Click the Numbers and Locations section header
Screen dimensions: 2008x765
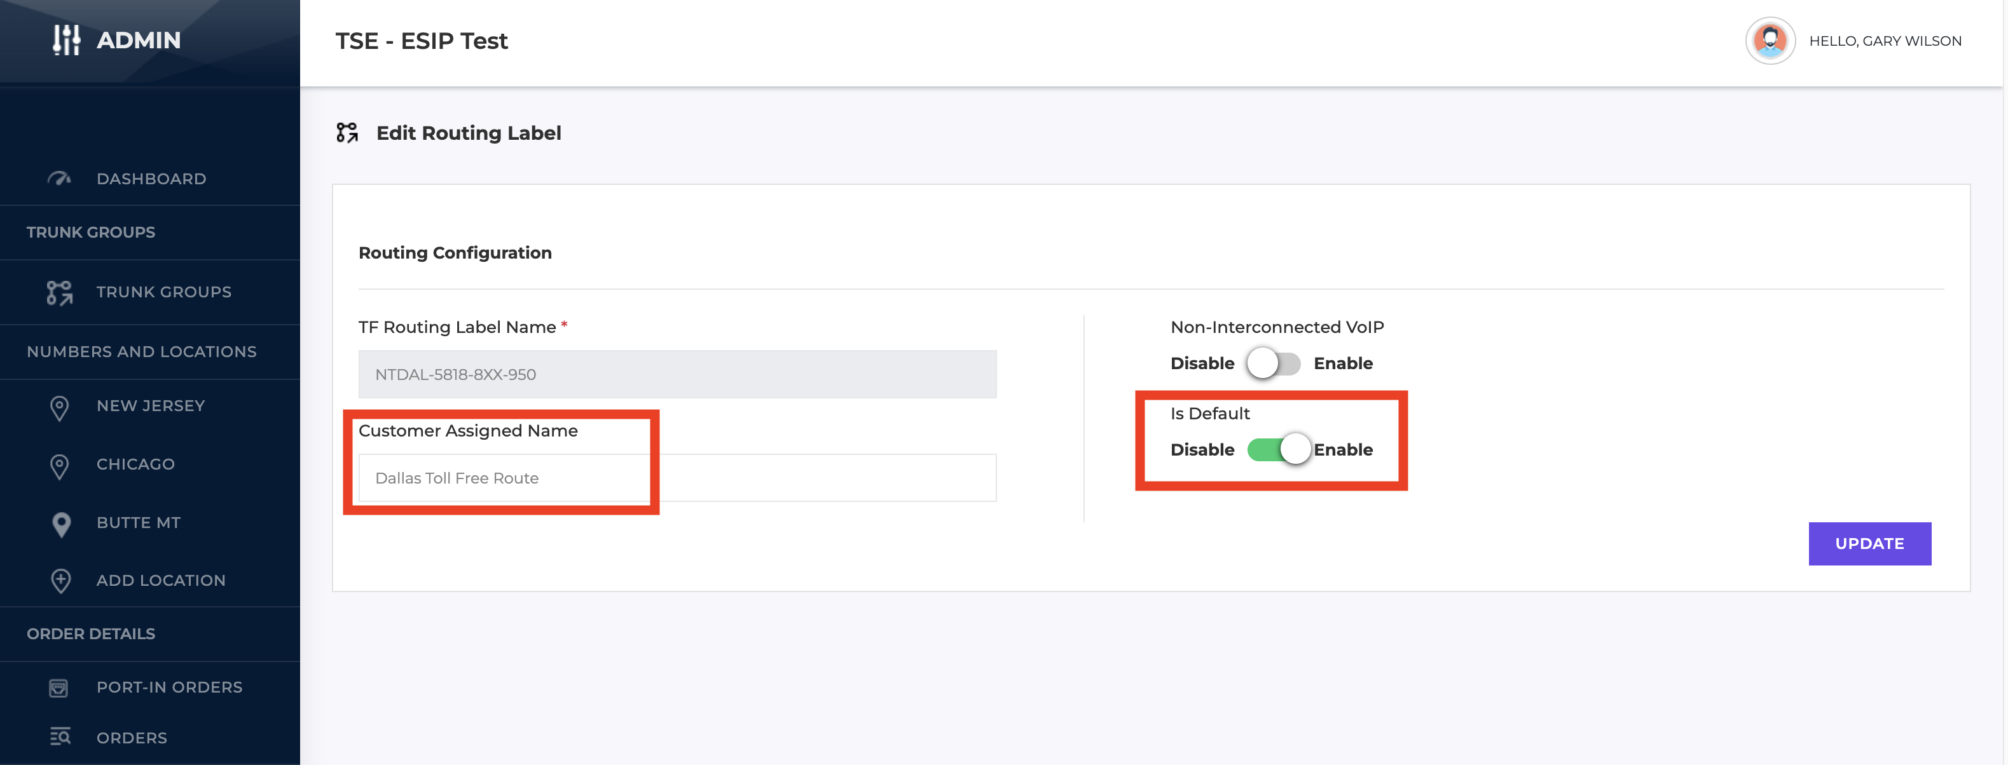click(x=141, y=351)
